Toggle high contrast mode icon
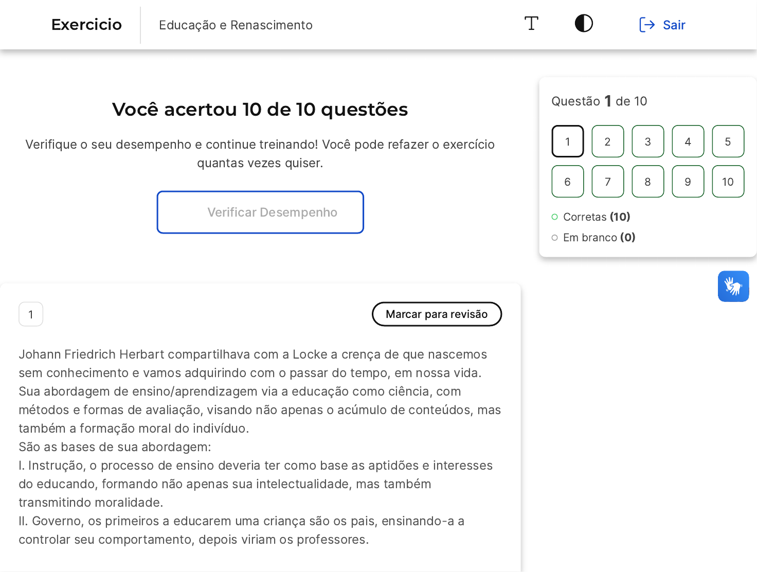 click(584, 24)
